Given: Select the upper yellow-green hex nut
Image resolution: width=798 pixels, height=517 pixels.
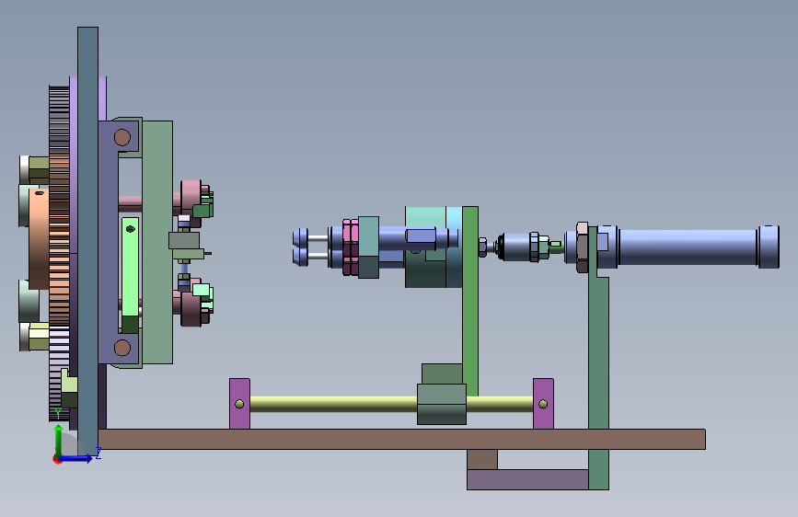Looking at the screenshot, I should click(x=40, y=169).
